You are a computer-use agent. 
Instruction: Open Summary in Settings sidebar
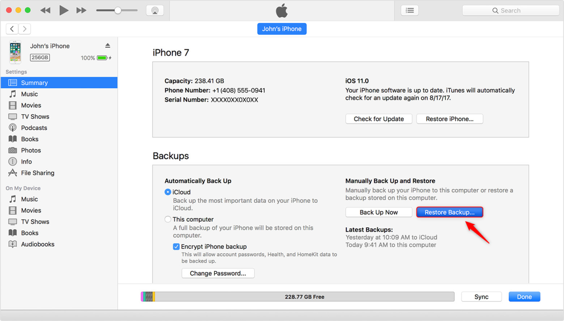pos(59,82)
